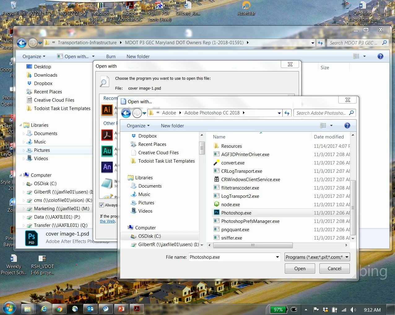Click the change view icon in file dialog

(323, 126)
